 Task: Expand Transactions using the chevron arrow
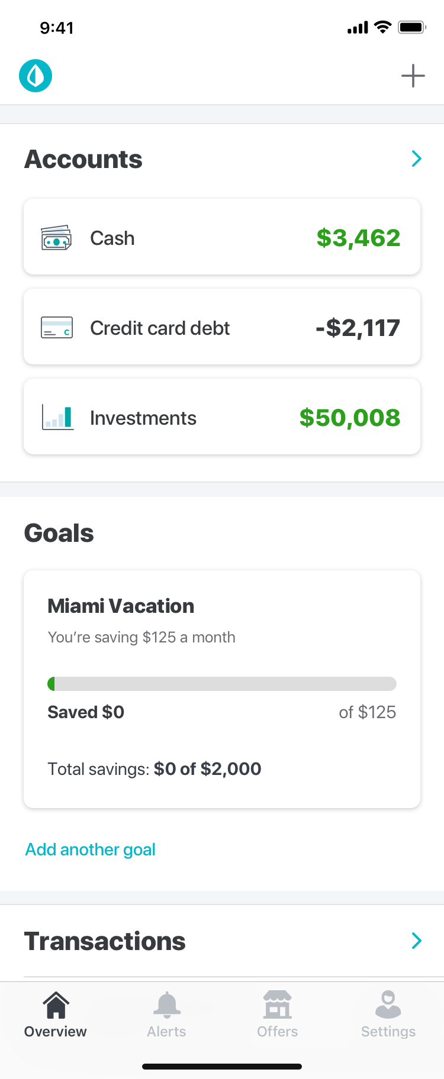(417, 941)
